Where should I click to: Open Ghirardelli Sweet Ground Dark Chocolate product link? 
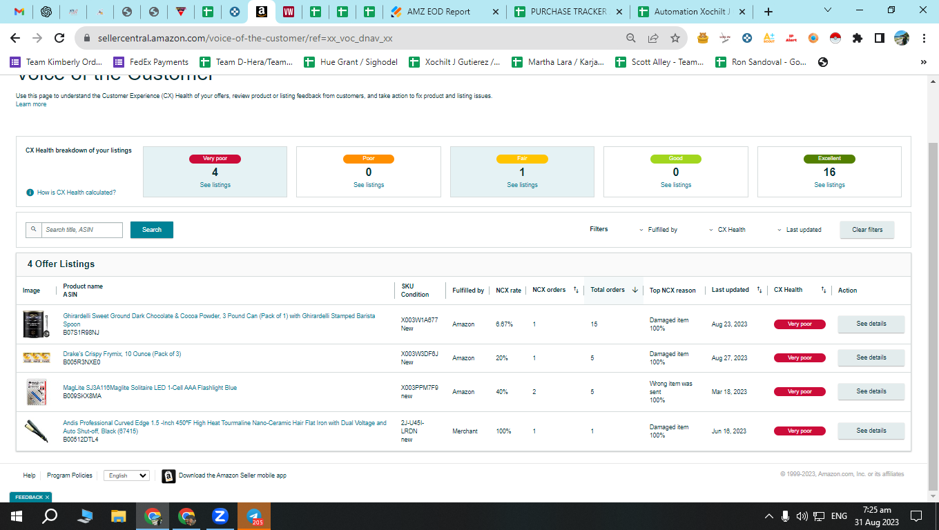219,320
